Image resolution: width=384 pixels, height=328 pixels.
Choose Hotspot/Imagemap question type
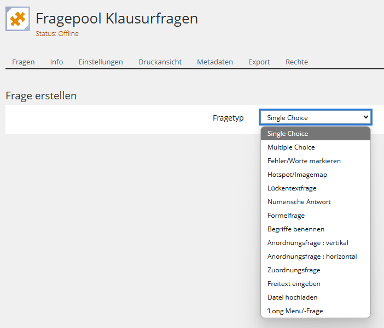coord(316,175)
